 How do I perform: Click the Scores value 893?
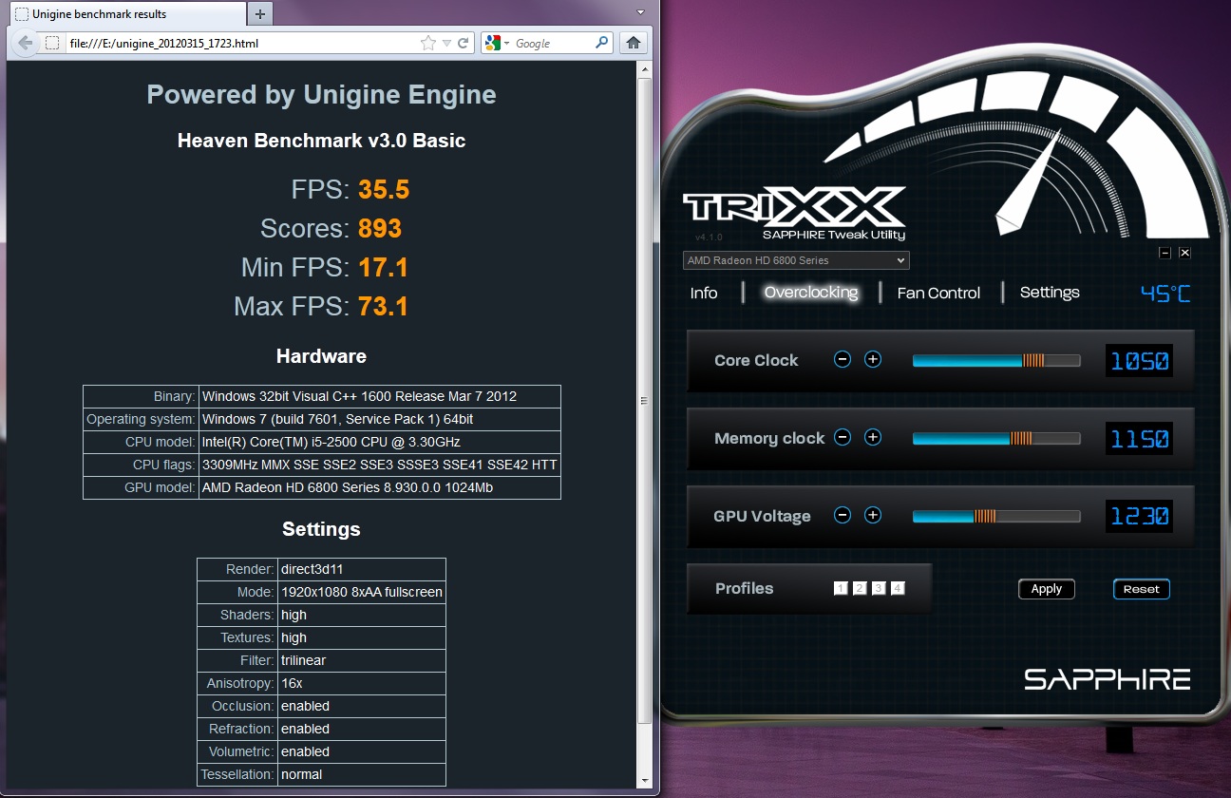pyautogui.click(x=380, y=228)
